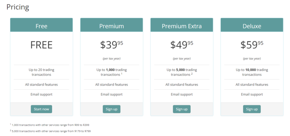The image size is (290, 136).
Task: Click footnote marker 2 after Premium Extra transactions
Action: (x=192, y=74)
